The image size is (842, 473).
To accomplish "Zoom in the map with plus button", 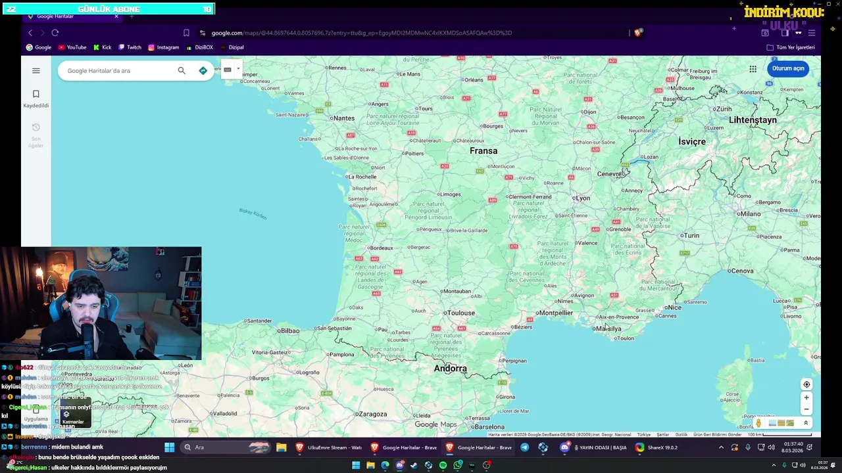I will (x=806, y=397).
